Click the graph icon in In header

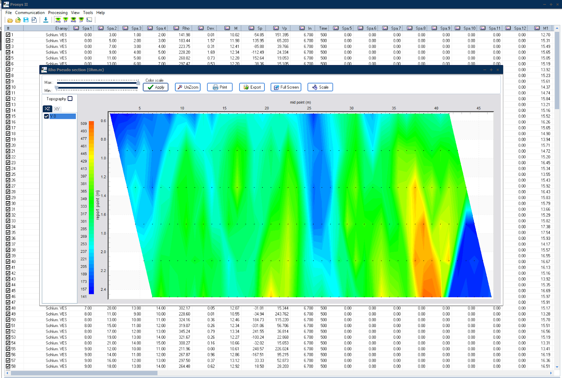tap(302, 28)
